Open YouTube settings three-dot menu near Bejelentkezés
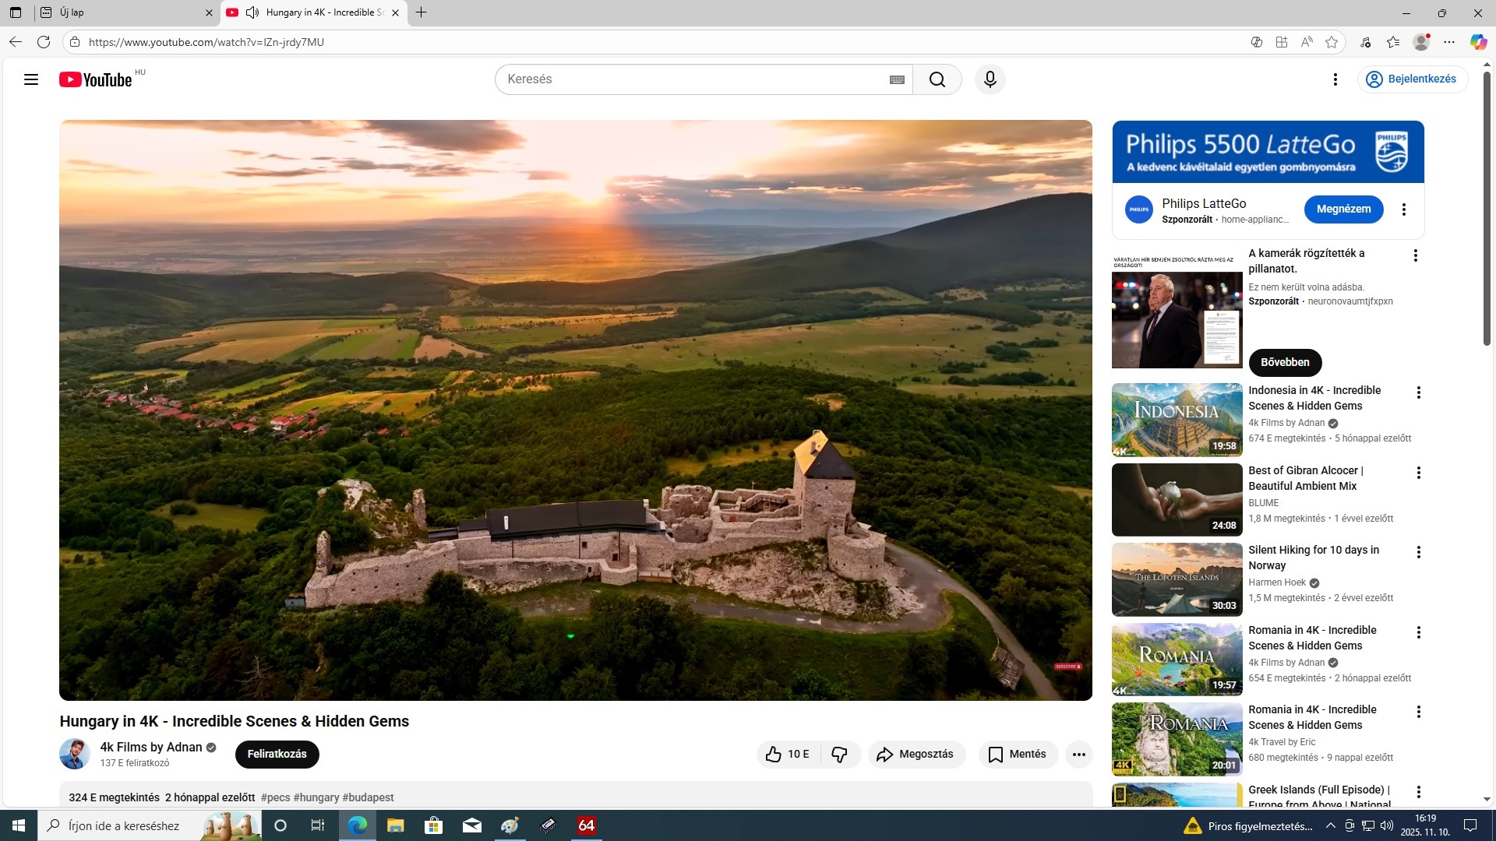 point(1335,79)
